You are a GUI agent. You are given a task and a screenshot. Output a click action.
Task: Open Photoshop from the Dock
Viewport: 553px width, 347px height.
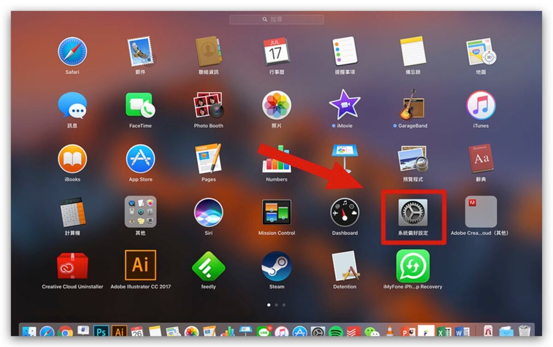[x=101, y=331]
